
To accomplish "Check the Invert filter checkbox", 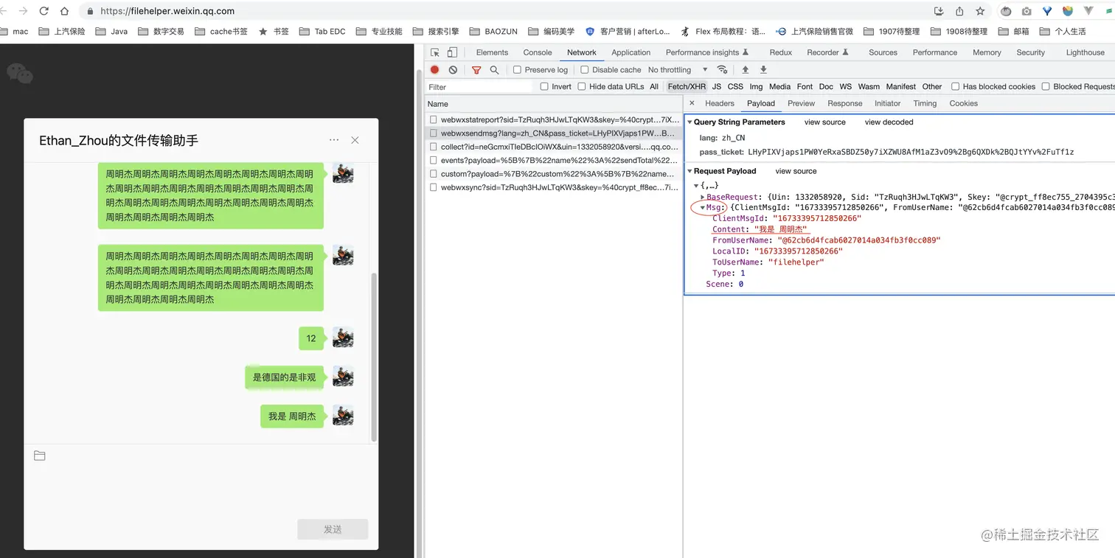I will (x=544, y=86).
